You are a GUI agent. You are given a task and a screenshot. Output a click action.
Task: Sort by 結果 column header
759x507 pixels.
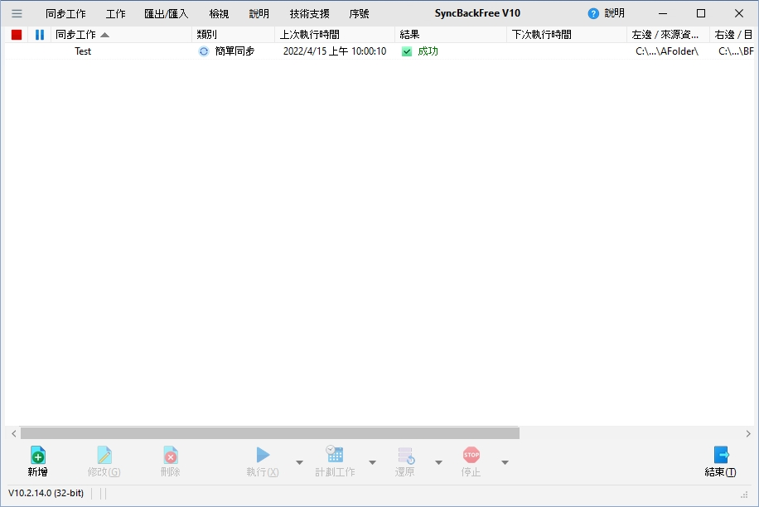click(451, 35)
